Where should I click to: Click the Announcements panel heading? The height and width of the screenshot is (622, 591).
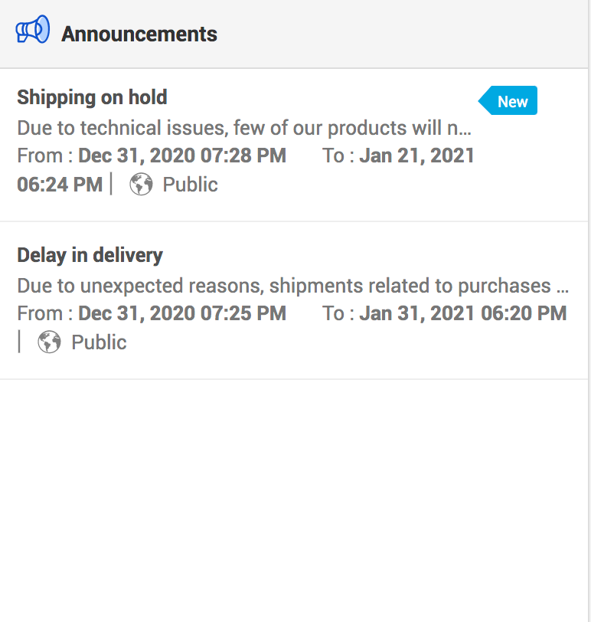[139, 34]
